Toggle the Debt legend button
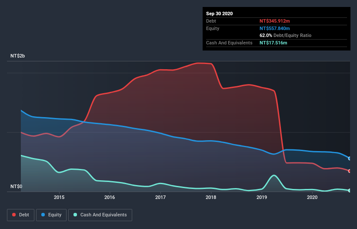This screenshot has height=229, width=357. click(20, 215)
